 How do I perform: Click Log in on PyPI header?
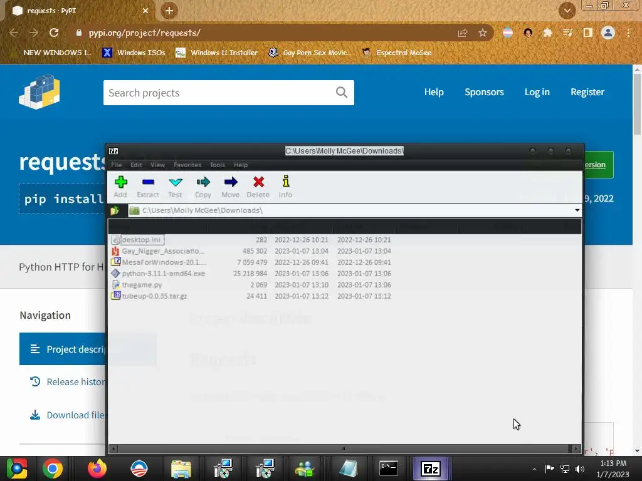coord(537,92)
